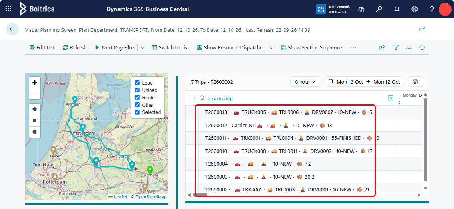Click the PROD D-D environment badge
Image resolution: width=454 pixels, height=209 pixels.
point(321,9)
